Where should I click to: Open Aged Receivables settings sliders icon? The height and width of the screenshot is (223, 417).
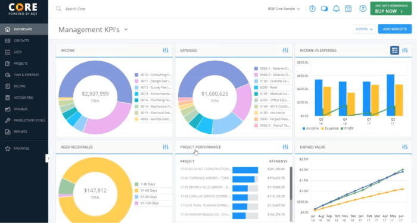coord(166,147)
